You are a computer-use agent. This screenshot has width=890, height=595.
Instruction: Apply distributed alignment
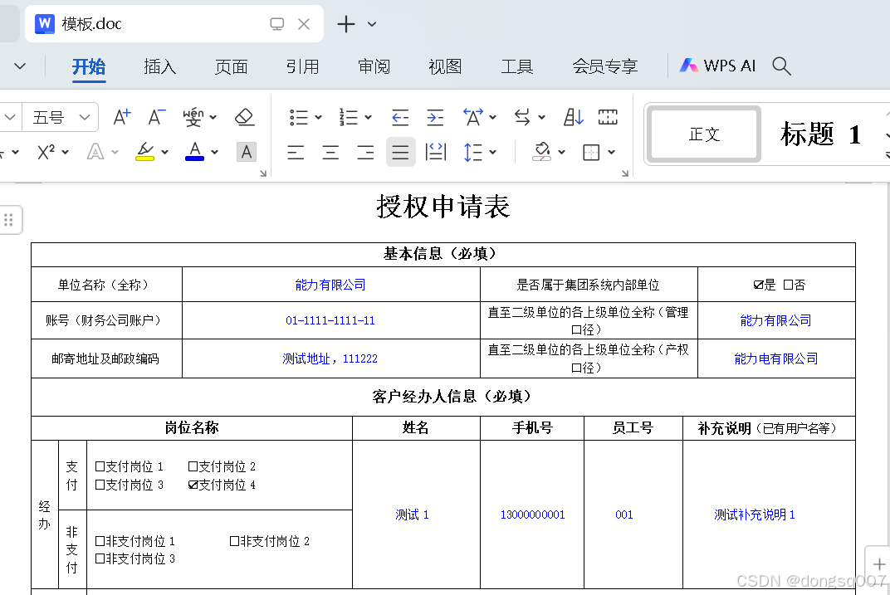pyautogui.click(x=435, y=152)
